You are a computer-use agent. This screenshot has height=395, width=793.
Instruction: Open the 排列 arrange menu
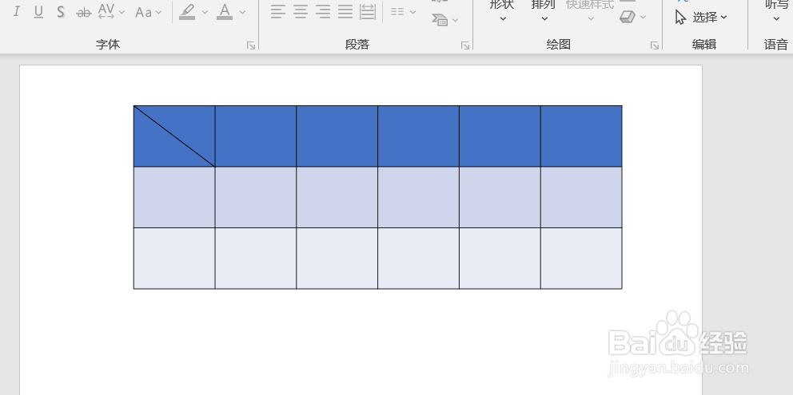coord(544,11)
